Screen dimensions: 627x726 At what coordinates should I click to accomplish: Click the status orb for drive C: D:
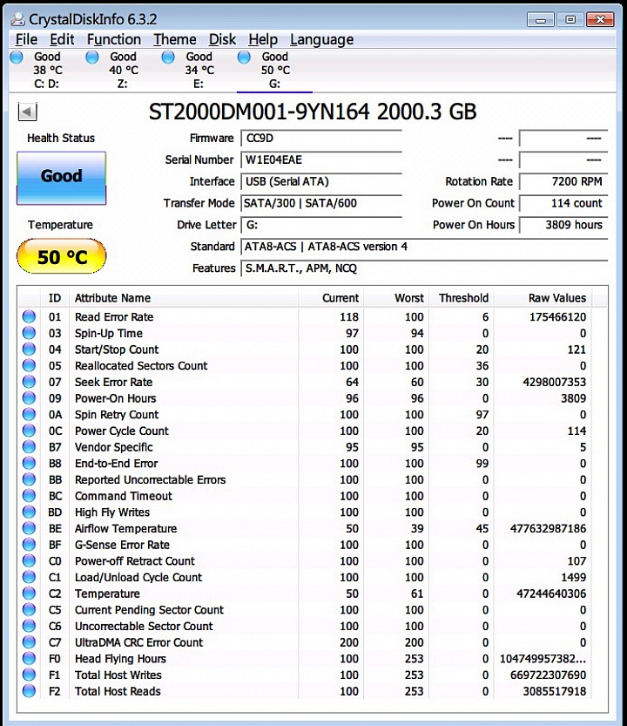17,58
